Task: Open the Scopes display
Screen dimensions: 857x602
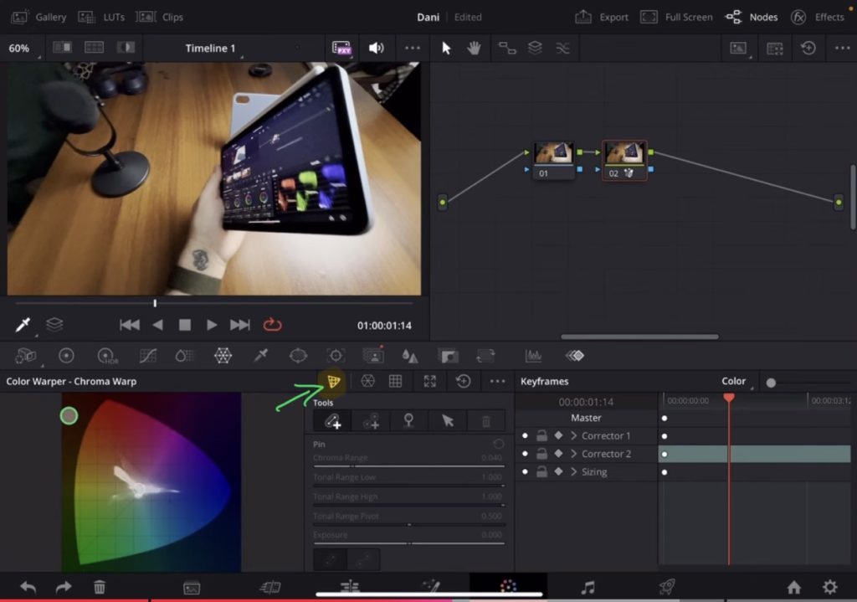Action: (533, 355)
